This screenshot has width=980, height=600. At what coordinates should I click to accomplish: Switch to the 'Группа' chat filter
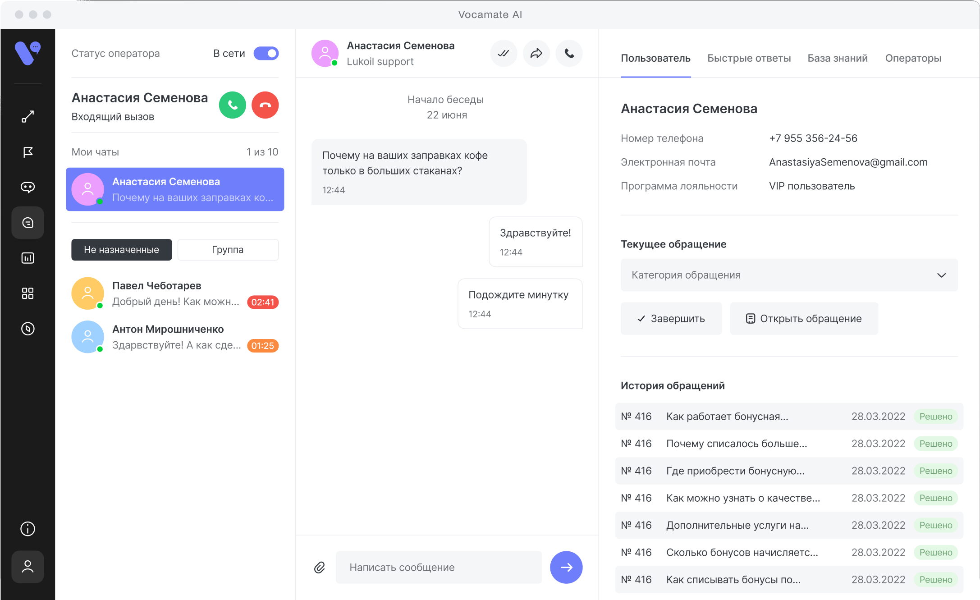[x=228, y=250]
